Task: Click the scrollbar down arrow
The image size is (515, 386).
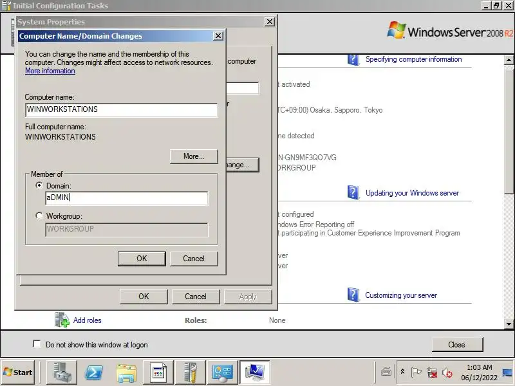Action: point(509,324)
